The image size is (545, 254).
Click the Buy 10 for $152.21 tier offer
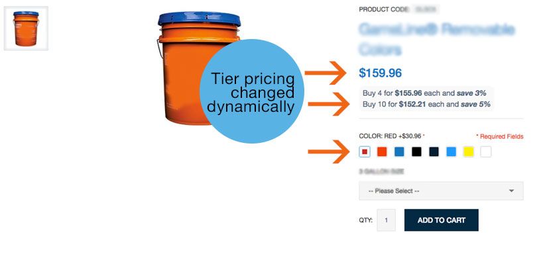click(x=426, y=104)
